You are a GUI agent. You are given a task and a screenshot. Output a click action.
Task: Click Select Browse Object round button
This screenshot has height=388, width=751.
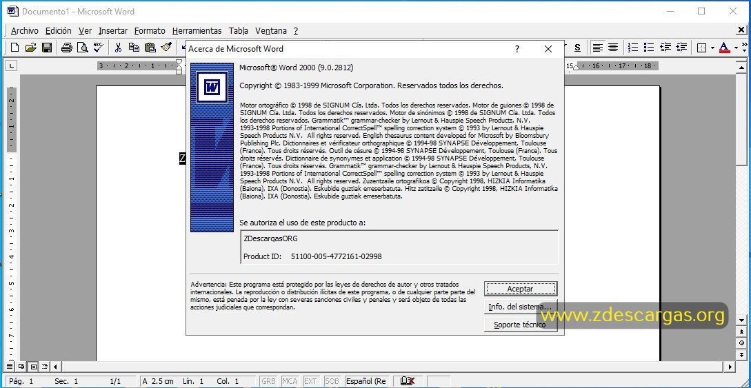point(741,343)
